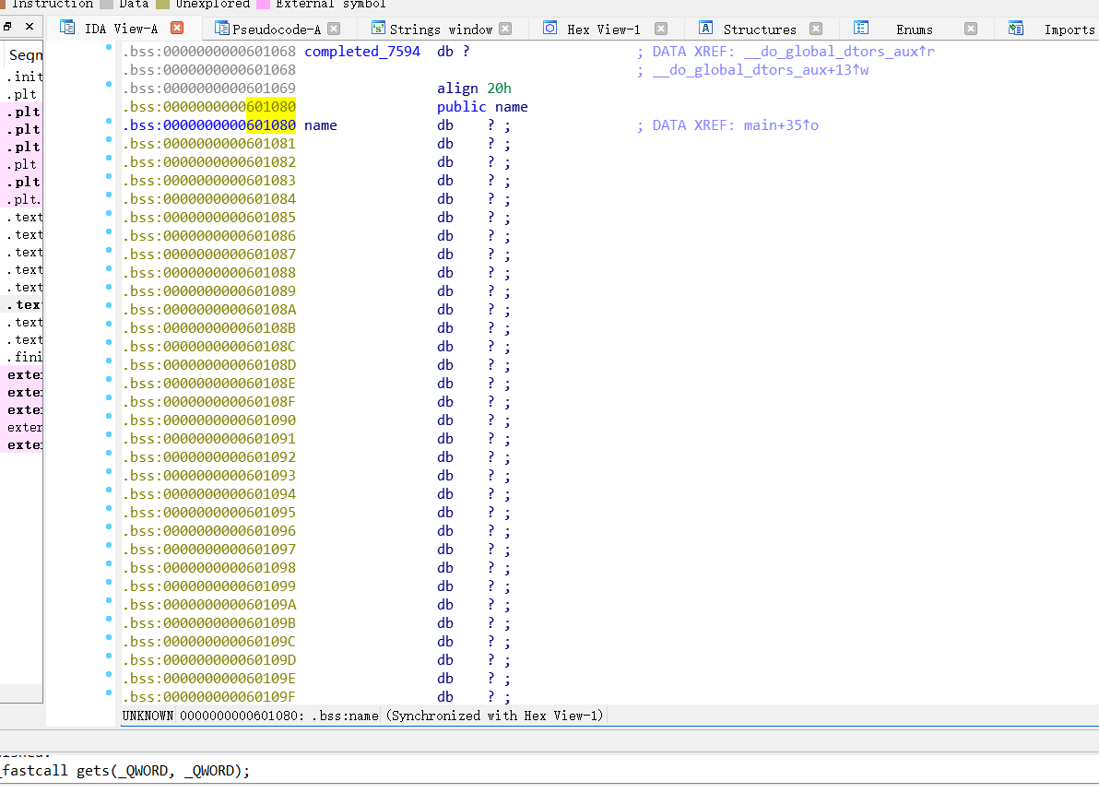Click the name label at address 601080

click(x=320, y=125)
